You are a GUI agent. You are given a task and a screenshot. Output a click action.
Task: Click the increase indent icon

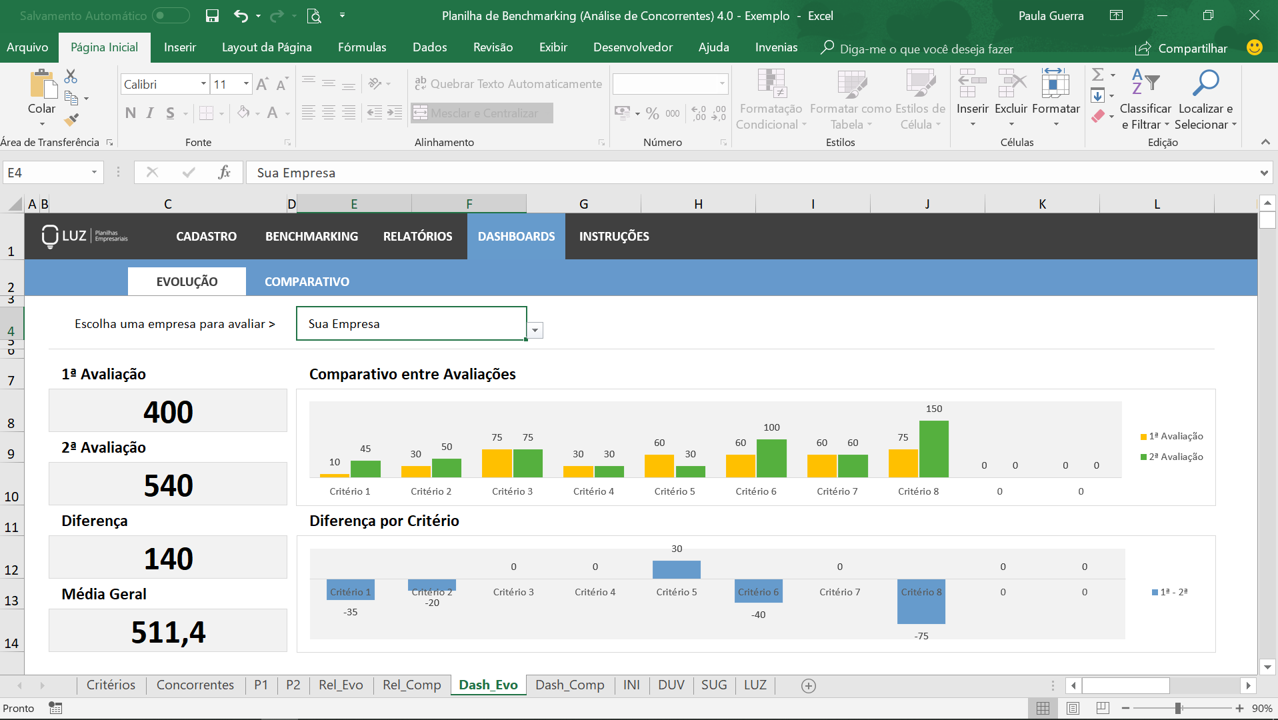tap(395, 113)
